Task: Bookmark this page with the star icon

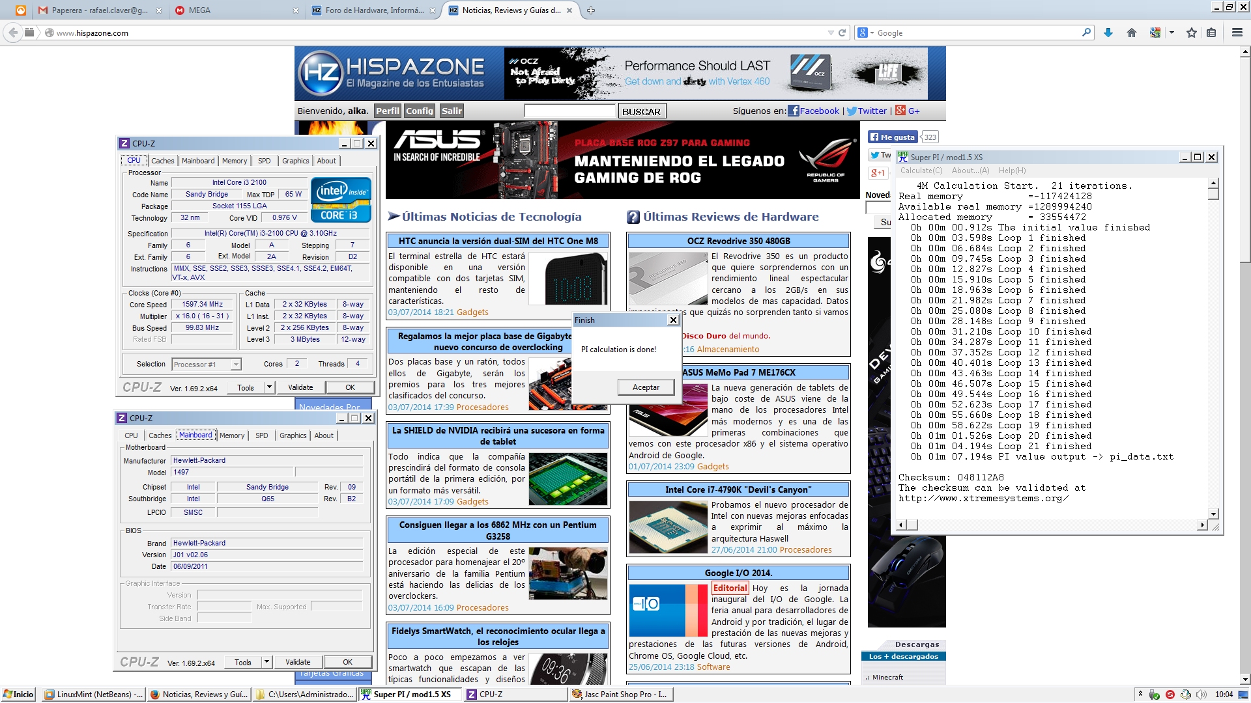Action: click(1192, 33)
